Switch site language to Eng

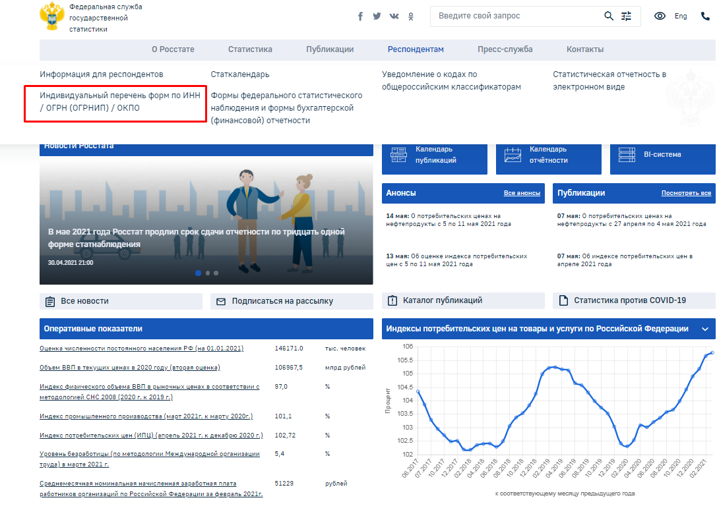(x=681, y=16)
